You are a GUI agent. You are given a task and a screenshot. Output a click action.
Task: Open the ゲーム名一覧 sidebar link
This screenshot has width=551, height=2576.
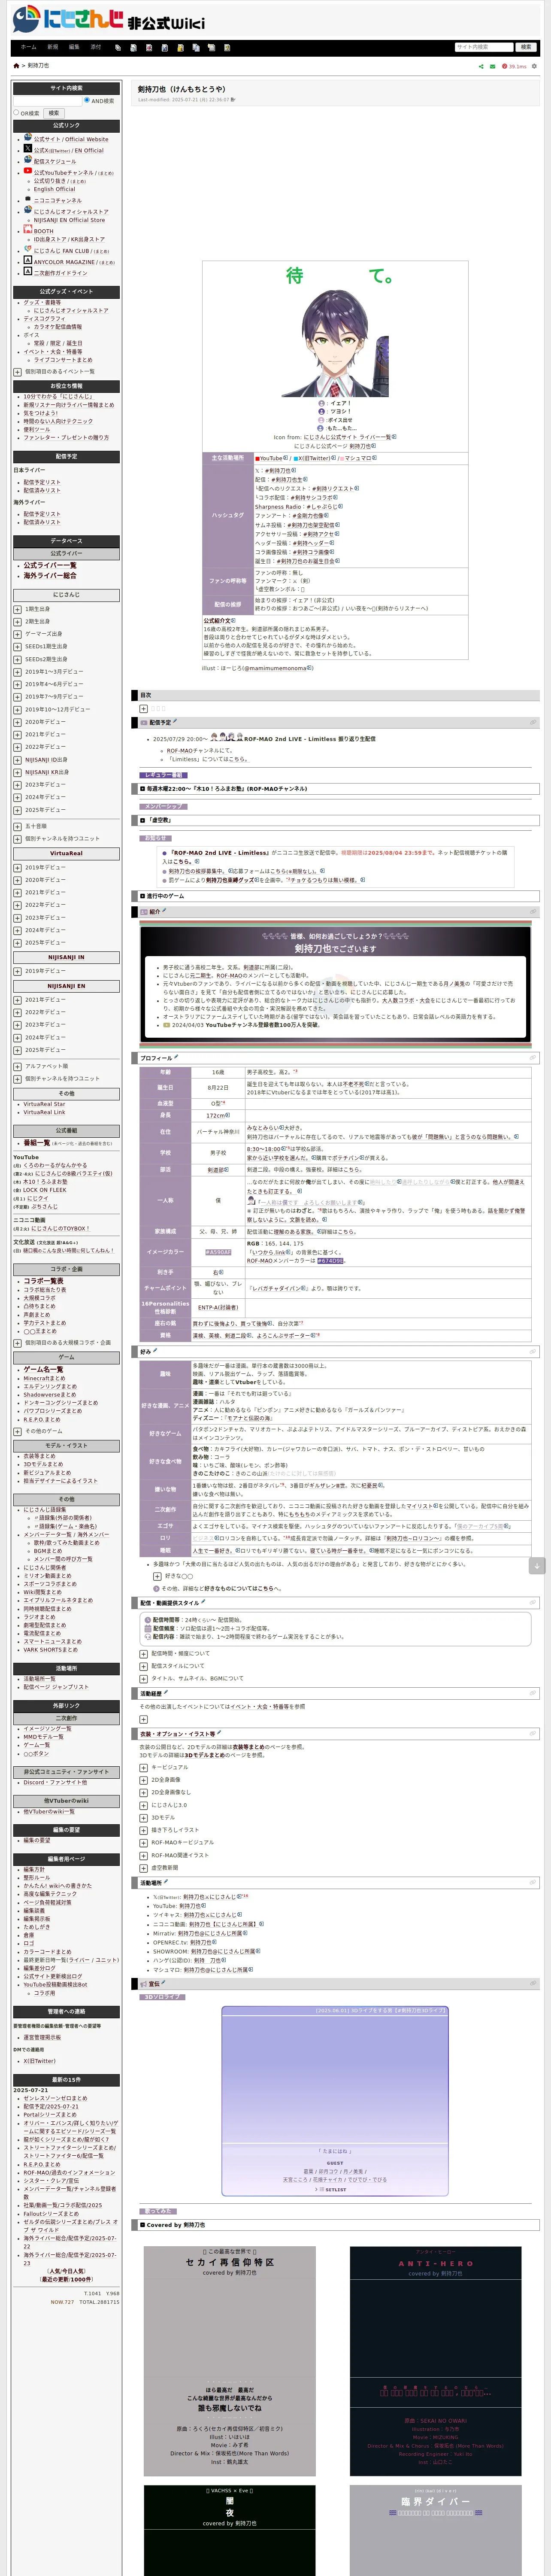pos(44,1369)
